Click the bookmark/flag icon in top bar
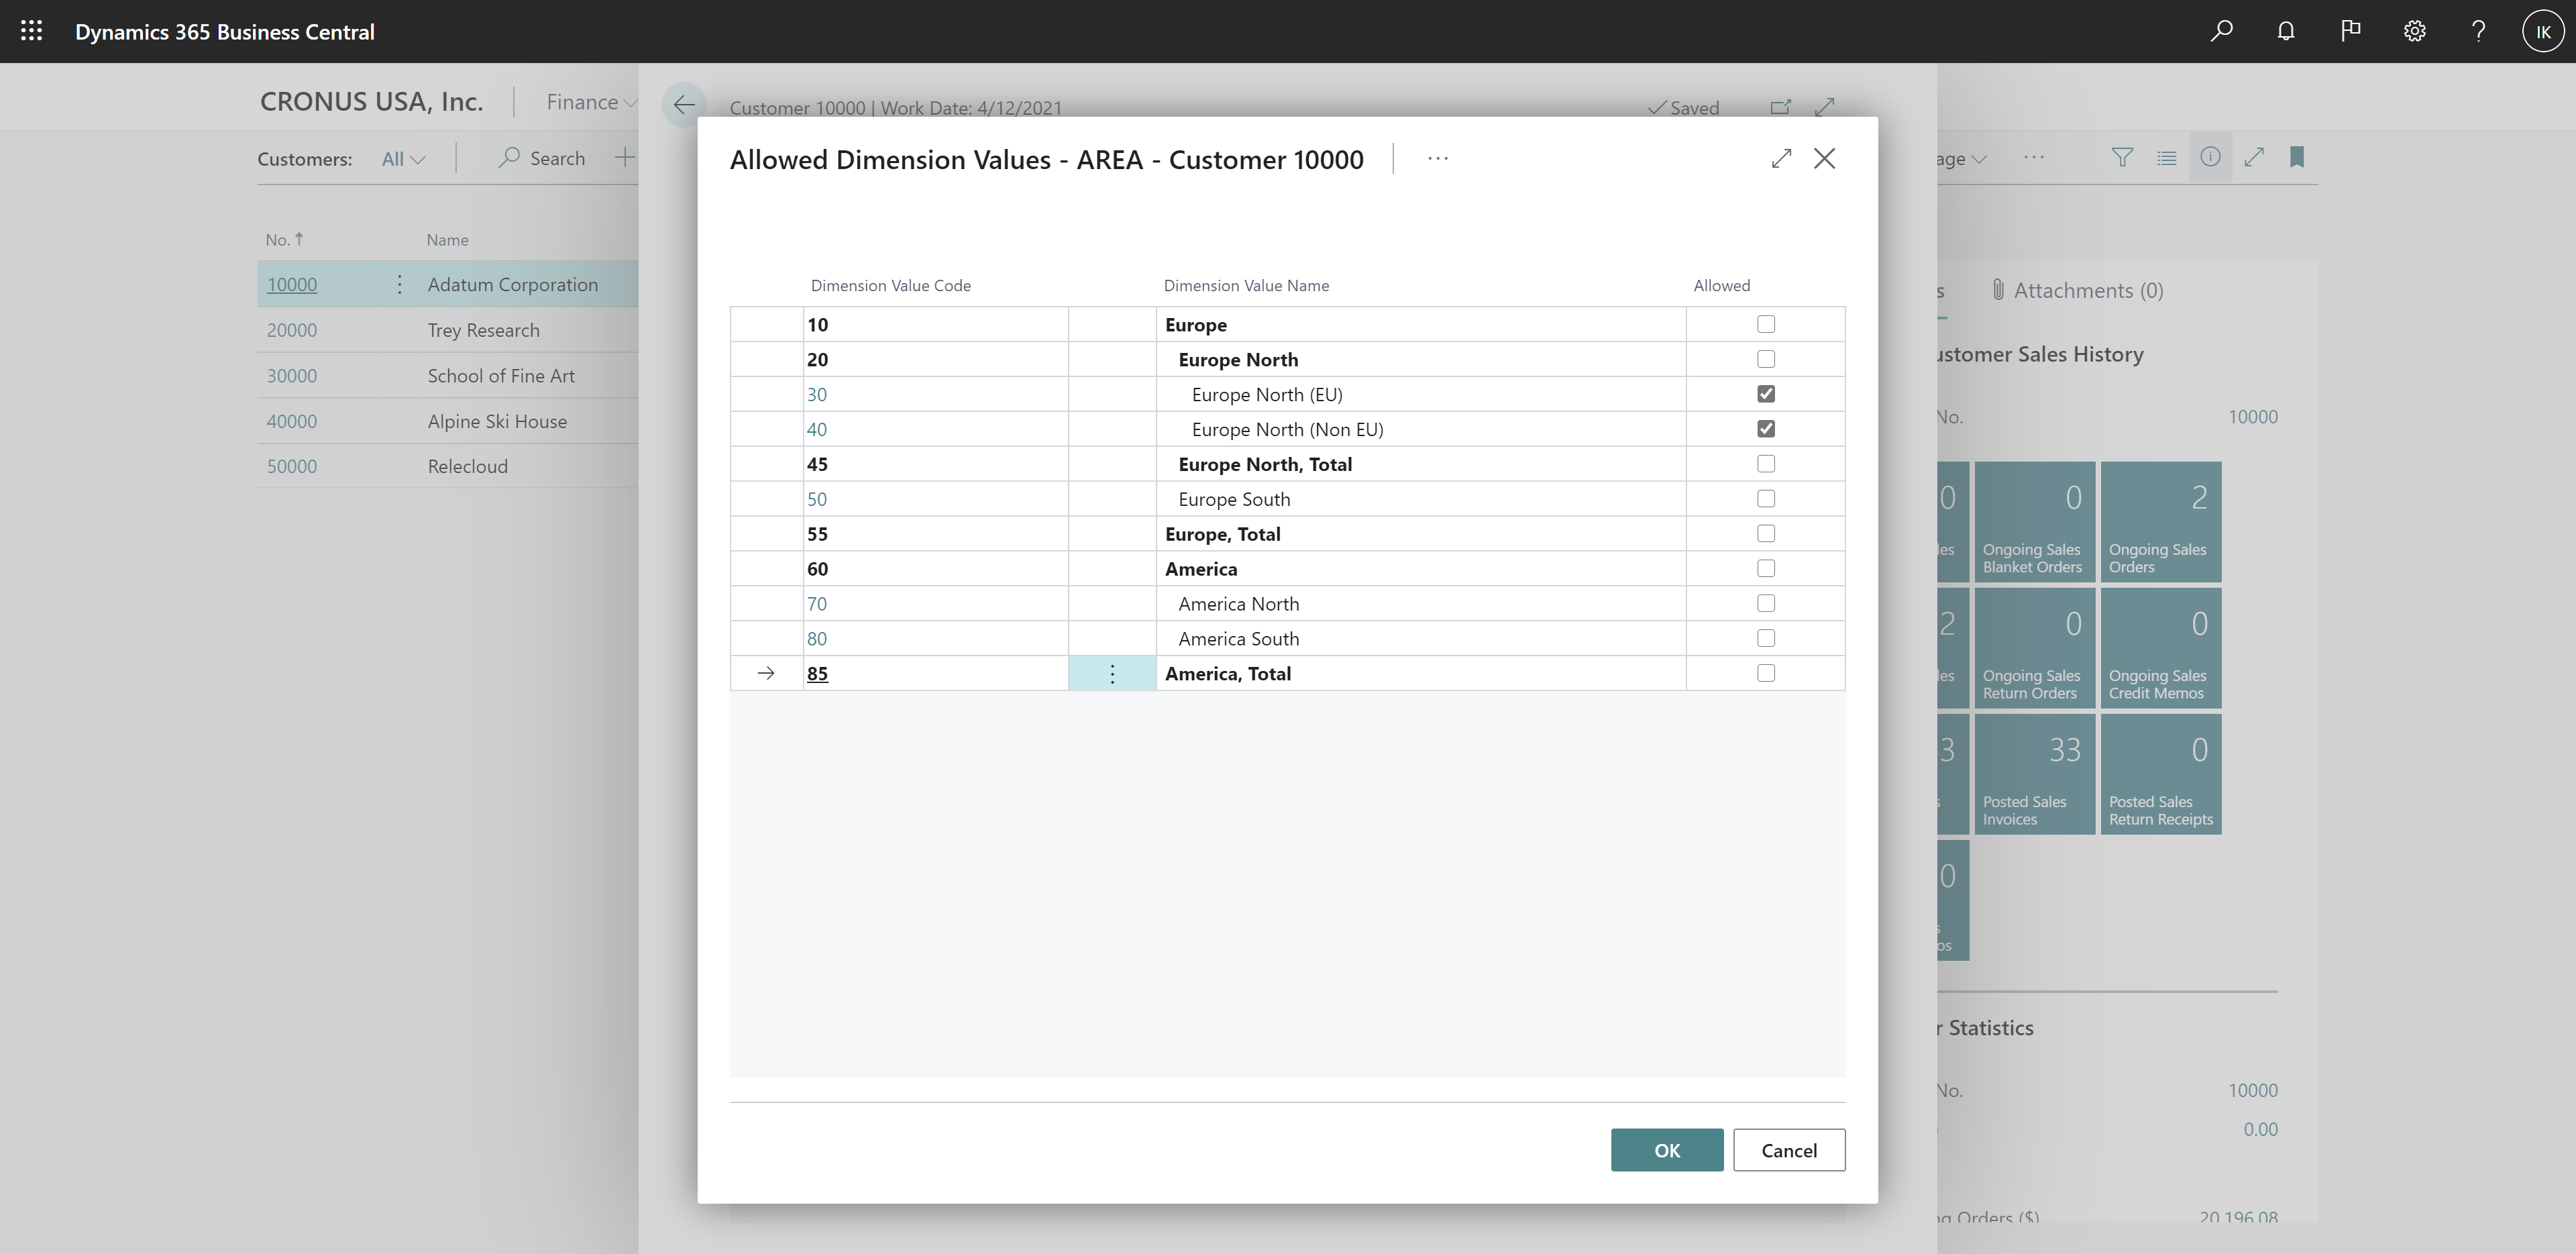This screenshot has width=2576, height=1254. 2349,30
